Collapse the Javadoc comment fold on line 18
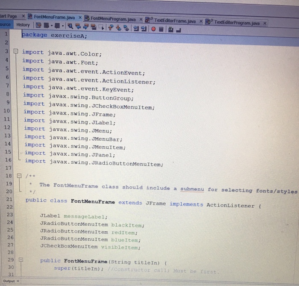 click(x=19, y=176)
